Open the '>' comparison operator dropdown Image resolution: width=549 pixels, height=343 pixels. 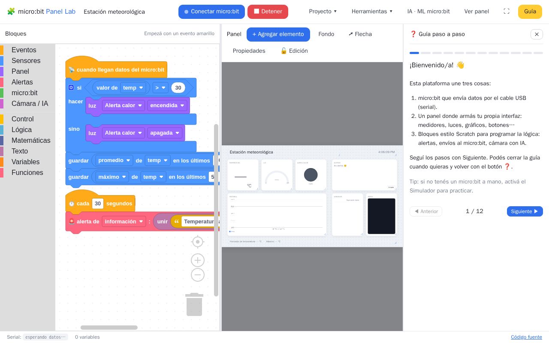(x=160, y=88)
